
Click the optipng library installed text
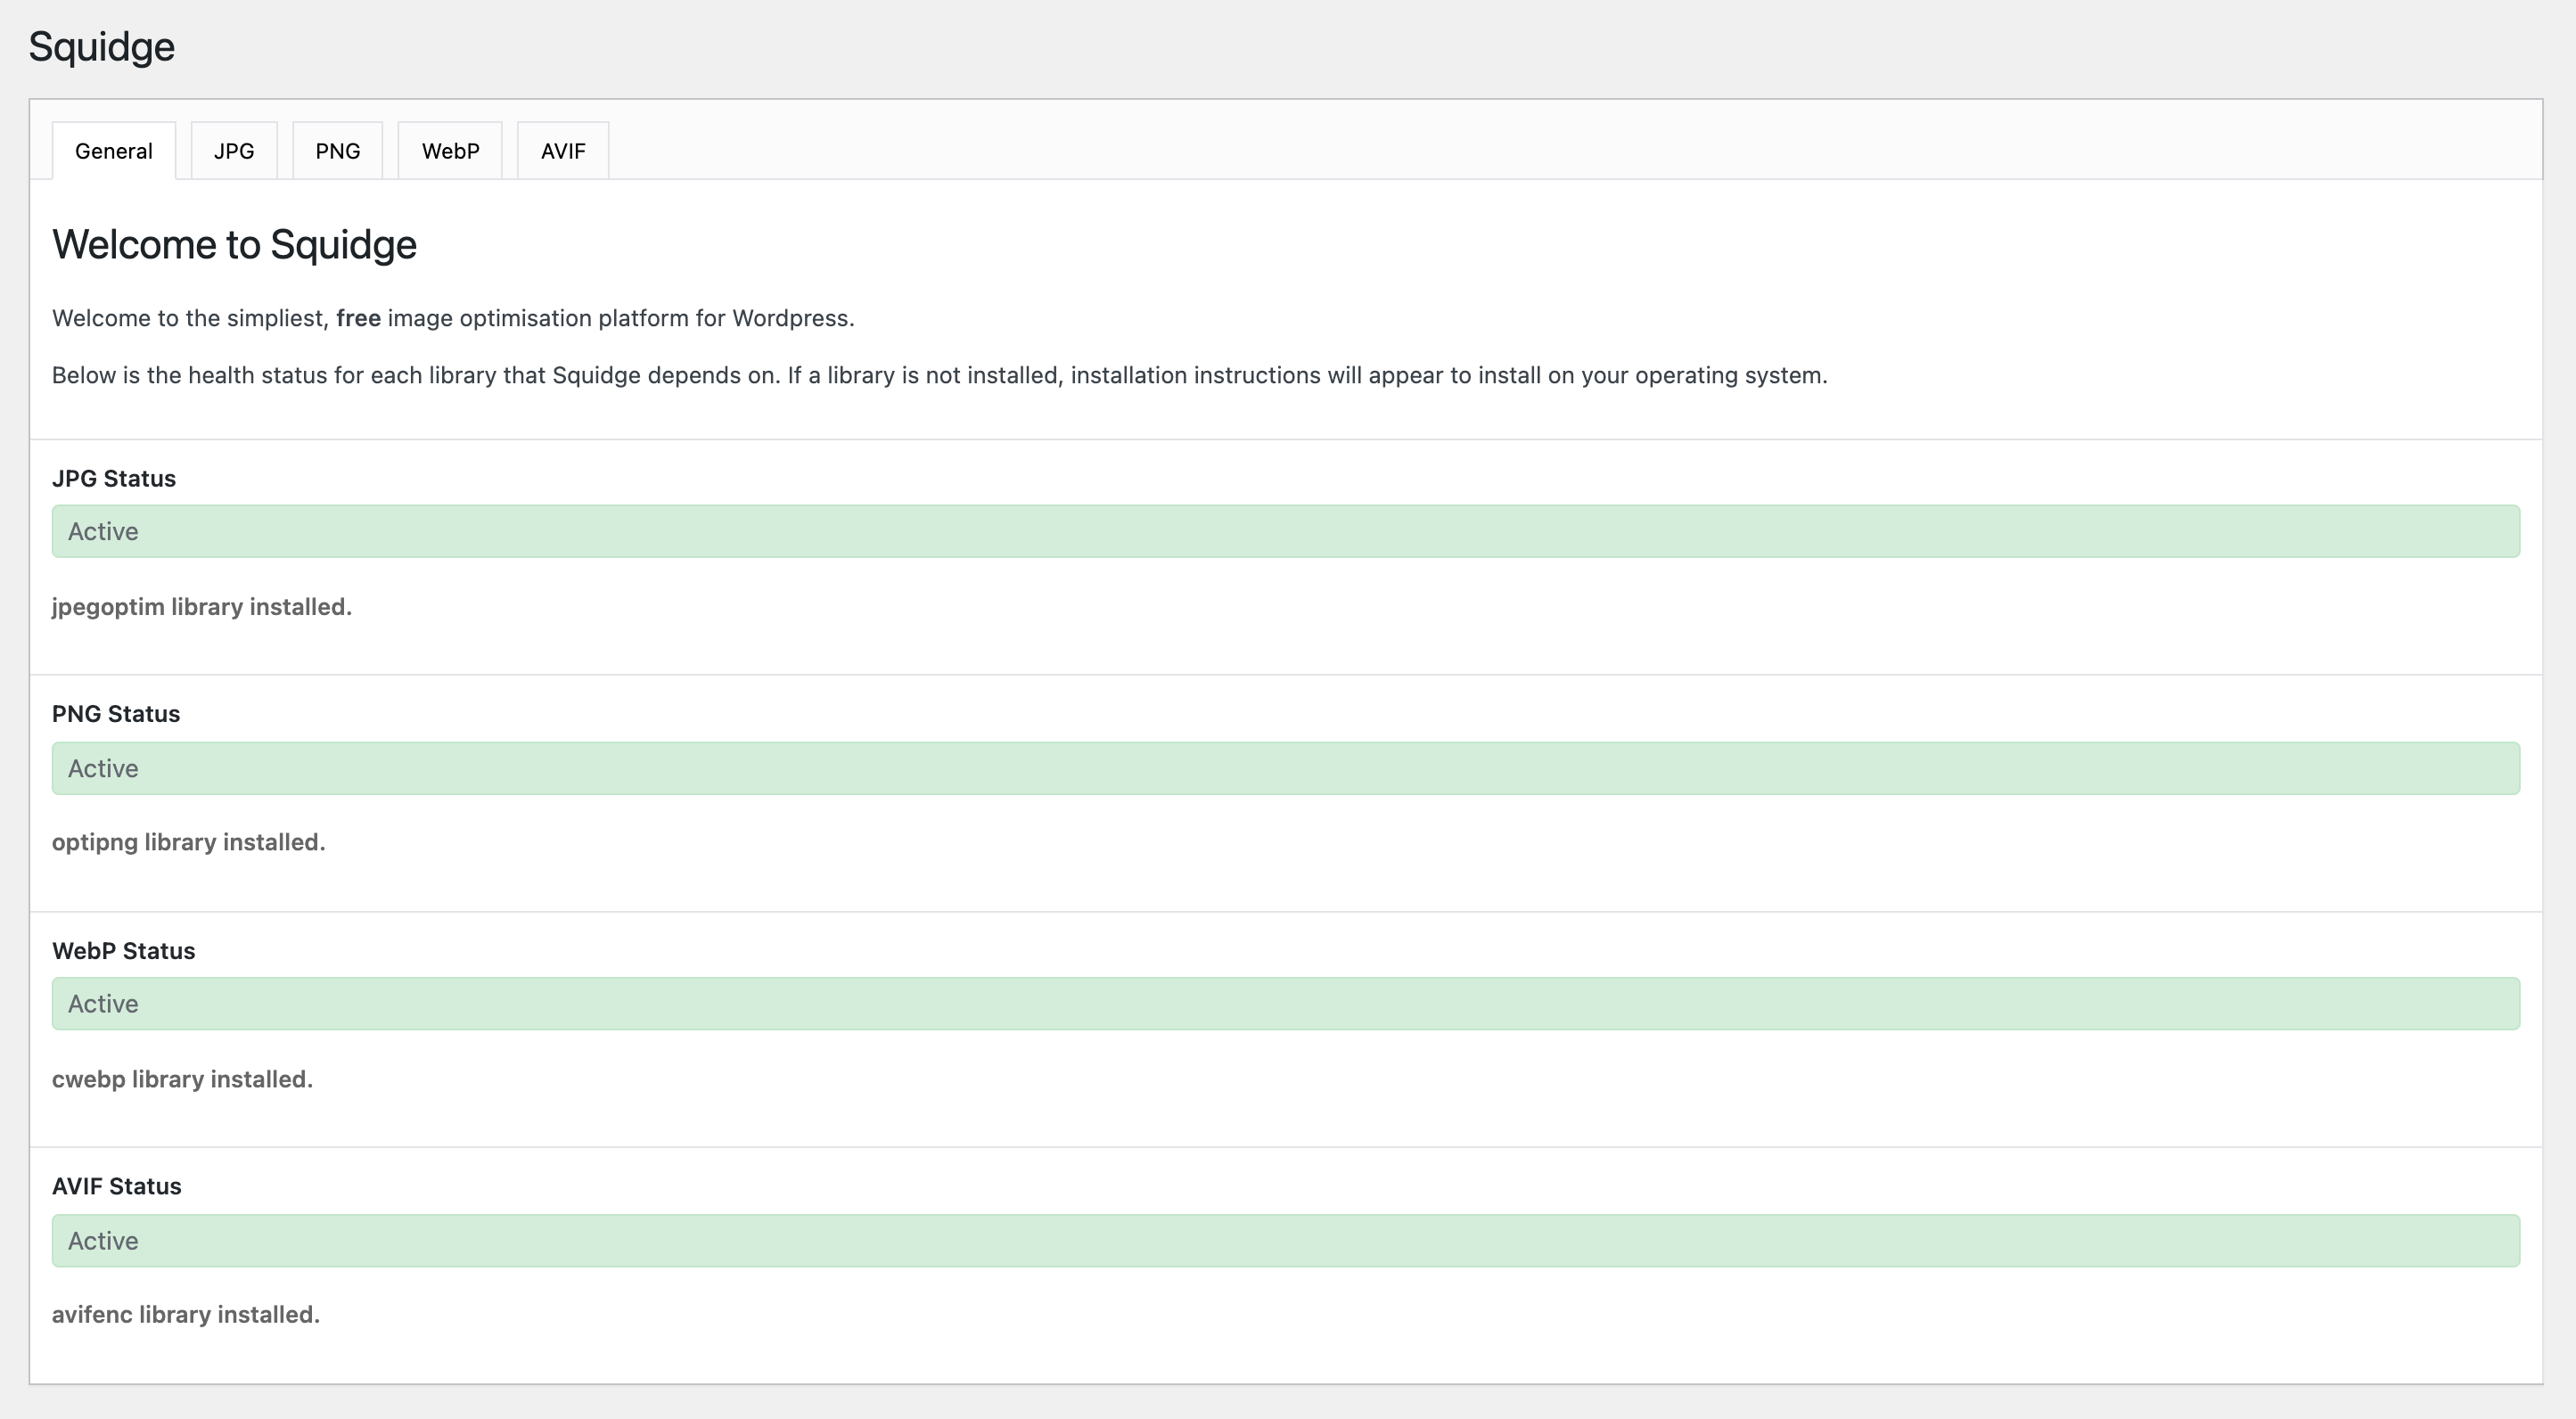click(188, 843)
